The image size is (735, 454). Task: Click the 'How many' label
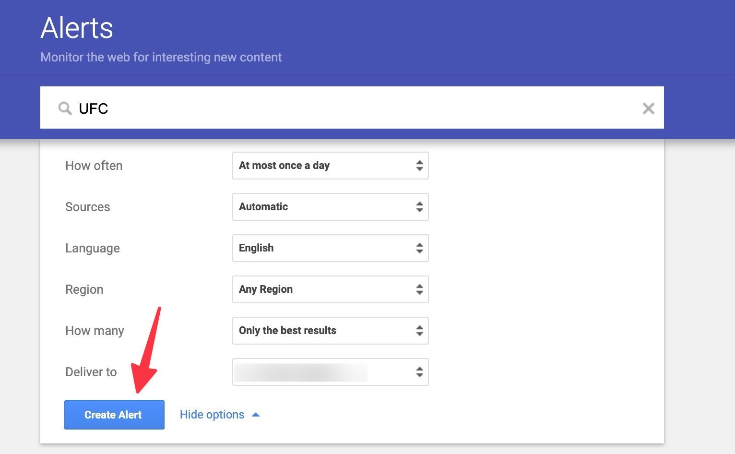click(x=95, y=331)
